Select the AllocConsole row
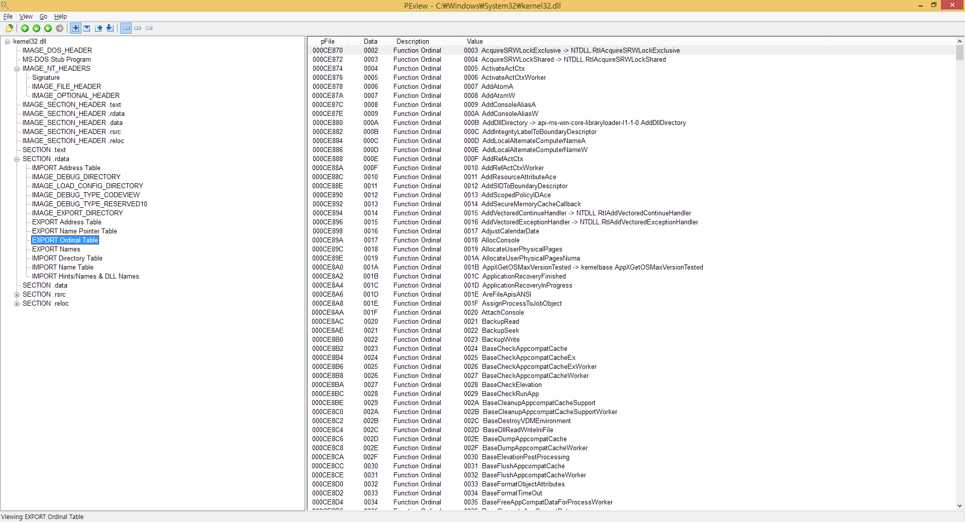The height and width of the screenshot is (522, 965). pyautogui.click(x=631, y=240)
